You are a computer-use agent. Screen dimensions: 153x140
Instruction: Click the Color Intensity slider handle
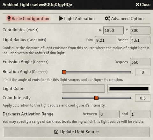96,98
